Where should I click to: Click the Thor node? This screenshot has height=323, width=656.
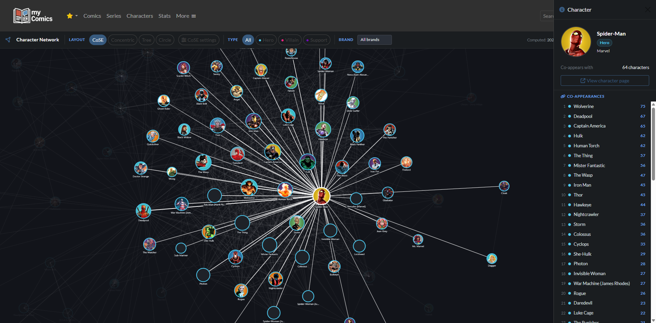click(x=218, y=125)
